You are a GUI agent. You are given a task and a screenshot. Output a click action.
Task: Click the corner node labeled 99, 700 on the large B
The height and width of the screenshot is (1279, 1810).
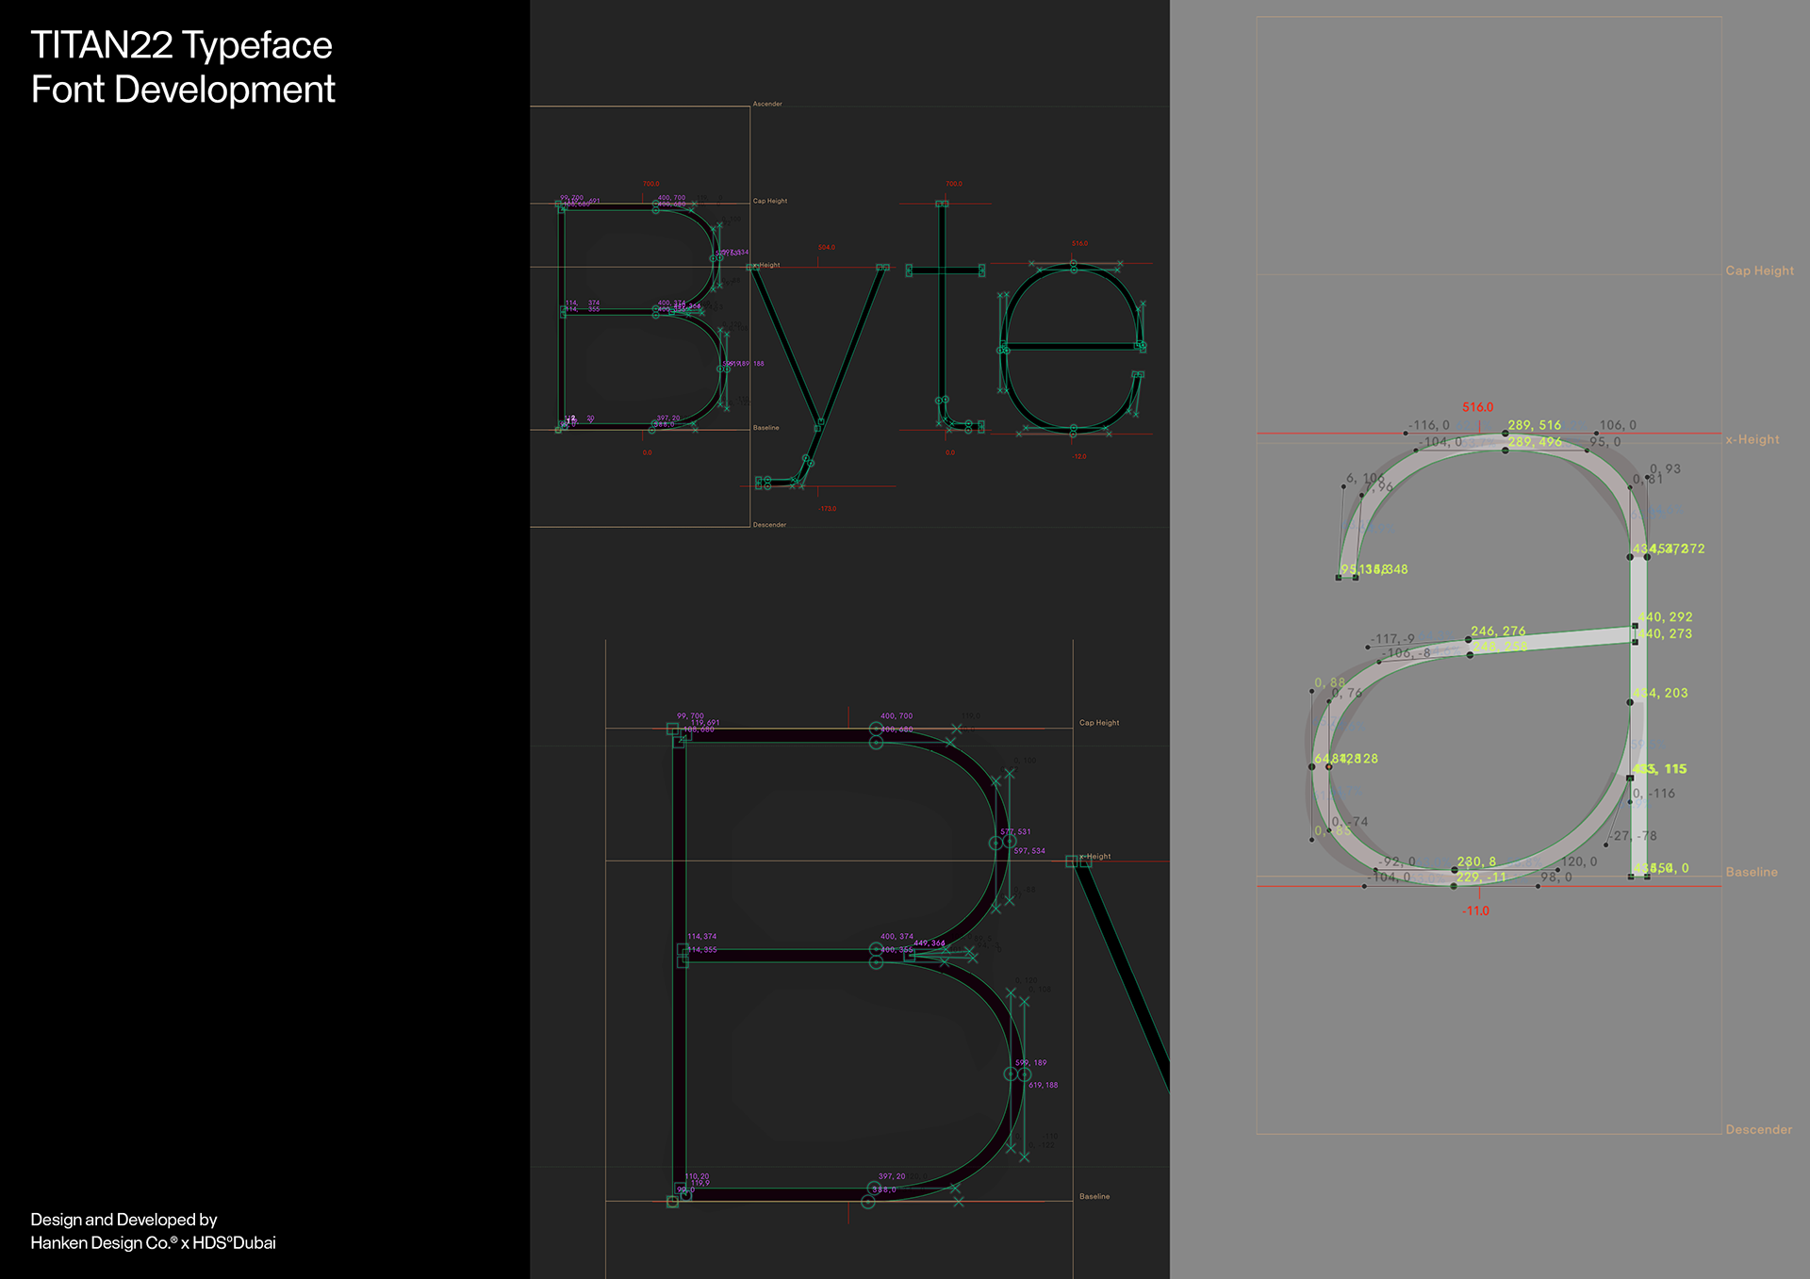coord(673,729)
